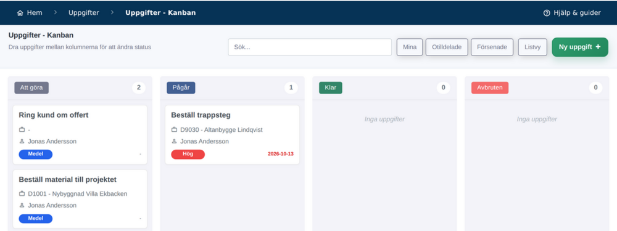Click person icon on Ring kund om offert card
This screenshot has height=231, width=617.
click(x=22, y=142)
